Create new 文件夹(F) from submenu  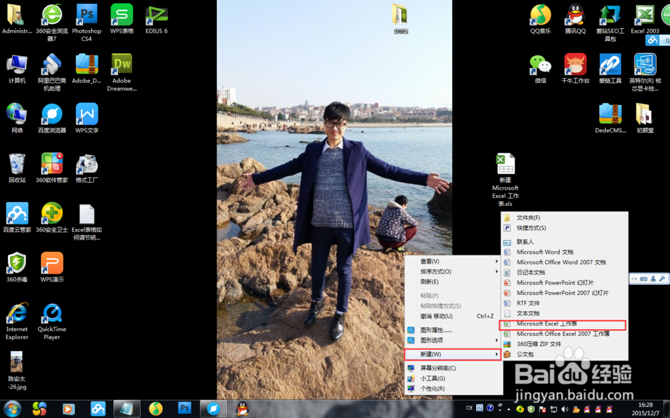pos(564,217)
